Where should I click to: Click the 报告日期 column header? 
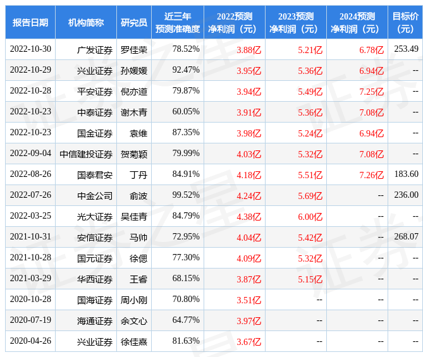tap(30, 22)
